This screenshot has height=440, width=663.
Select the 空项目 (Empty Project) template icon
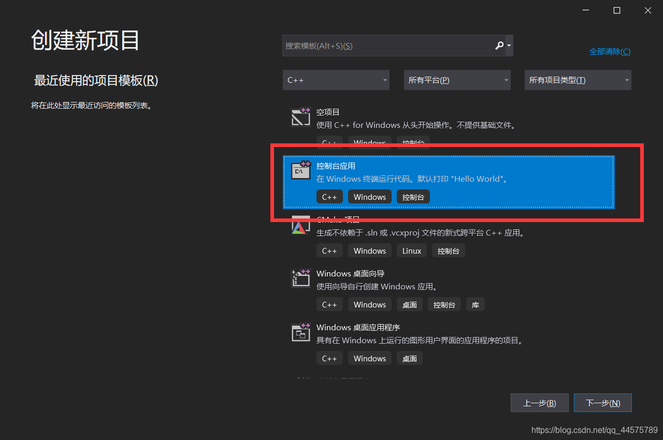[x=300, y=116]
